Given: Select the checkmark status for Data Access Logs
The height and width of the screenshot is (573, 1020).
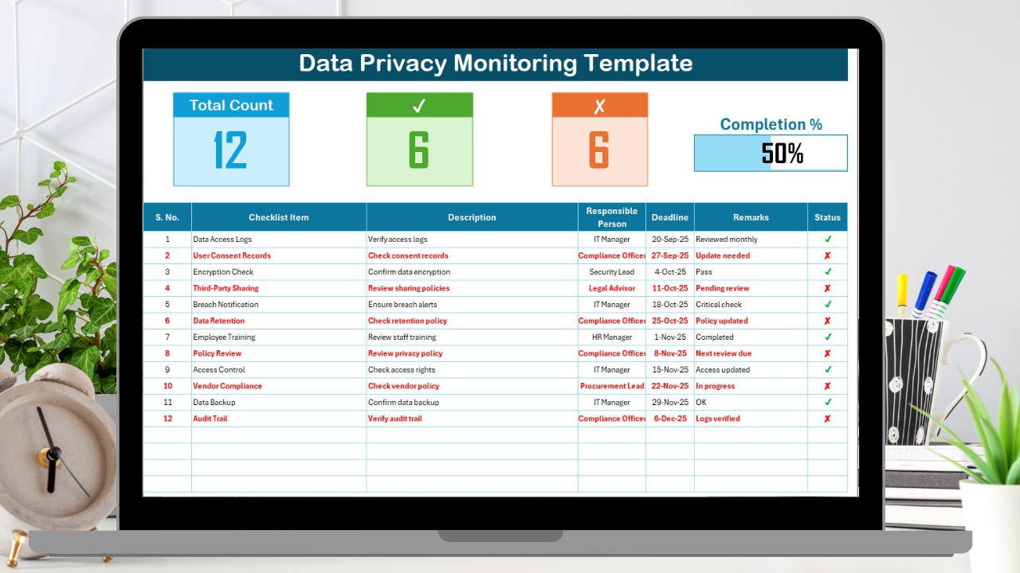Looking at the screenshot, I should [827, 239].
